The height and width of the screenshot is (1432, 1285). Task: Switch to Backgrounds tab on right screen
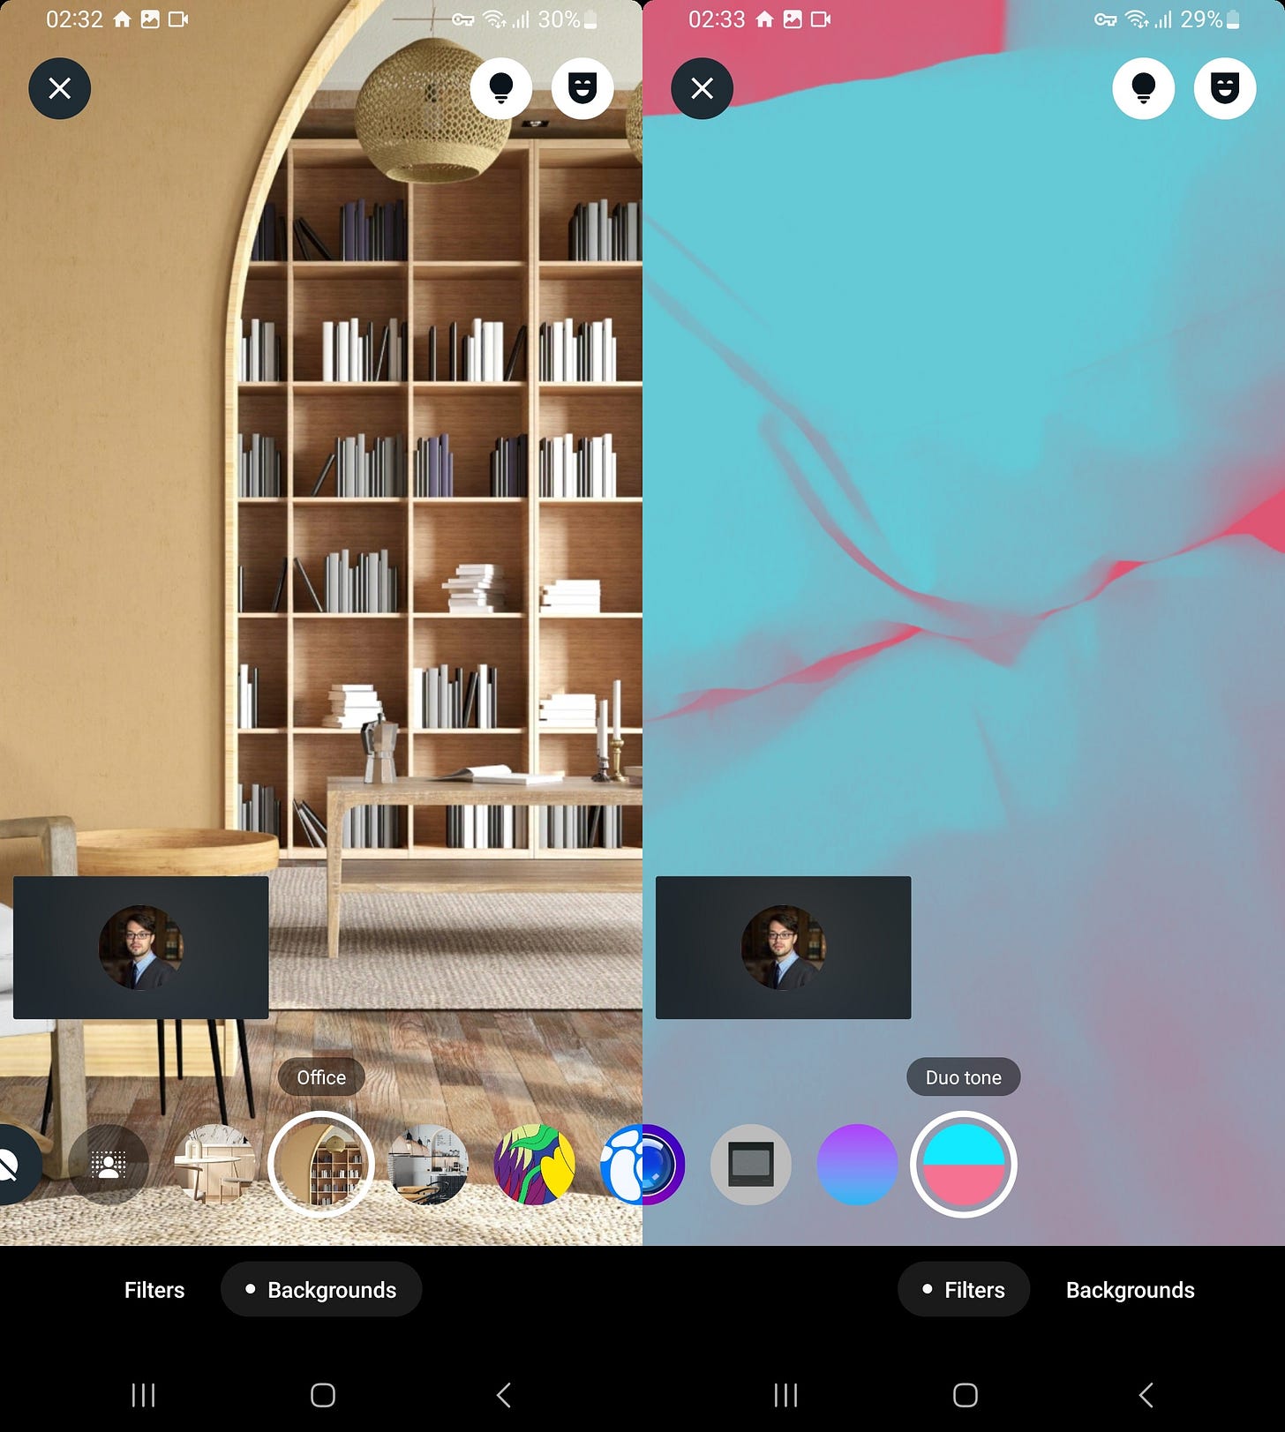[1131, 1290]
